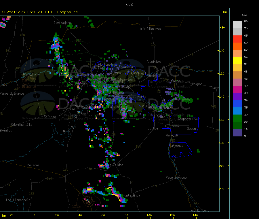
Task: Click the white 70-80 dBZ legend swatch
Action: [237, 25]
